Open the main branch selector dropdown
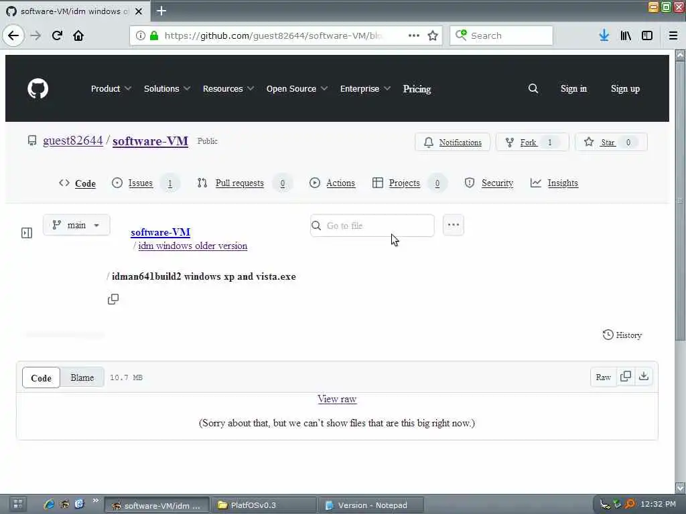 point(76,225)
